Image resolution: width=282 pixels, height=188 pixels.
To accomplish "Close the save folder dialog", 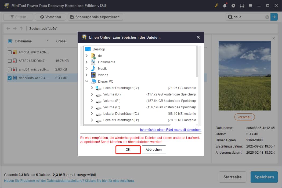I will 198,37.
